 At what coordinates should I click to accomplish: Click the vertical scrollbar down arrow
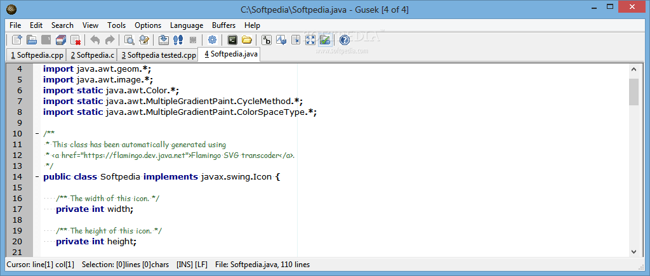click(634, 251)
